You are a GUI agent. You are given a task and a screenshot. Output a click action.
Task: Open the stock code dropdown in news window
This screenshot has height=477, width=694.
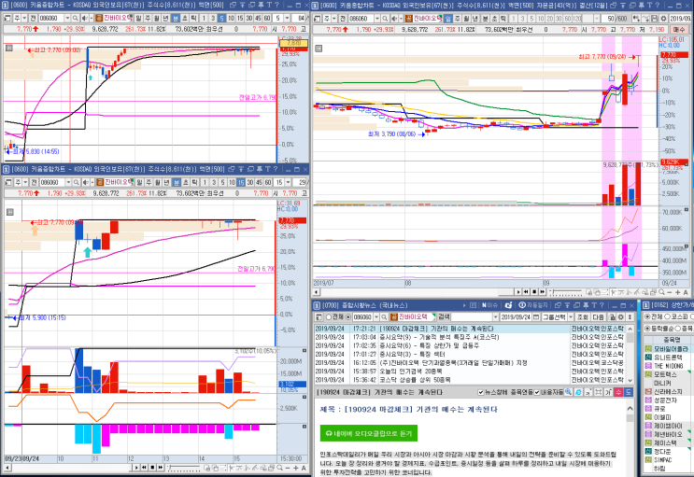[x=376, y=317]
